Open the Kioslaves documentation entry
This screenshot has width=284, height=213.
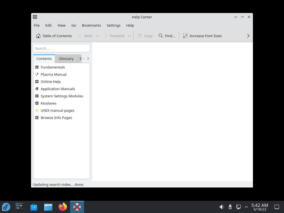pyautogui.click(x=48, y=103)
